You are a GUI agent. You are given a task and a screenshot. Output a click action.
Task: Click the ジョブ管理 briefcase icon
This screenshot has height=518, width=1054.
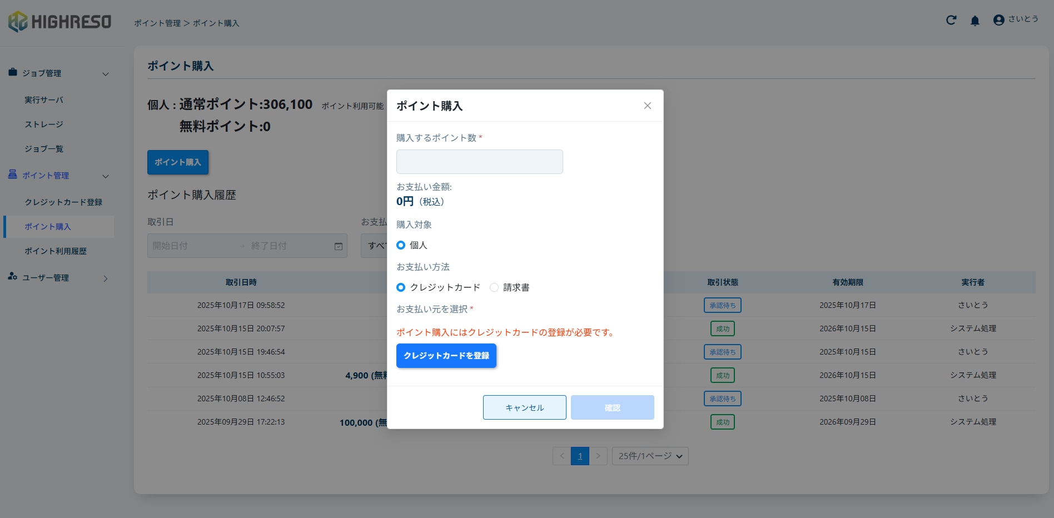tap(13, 72)
